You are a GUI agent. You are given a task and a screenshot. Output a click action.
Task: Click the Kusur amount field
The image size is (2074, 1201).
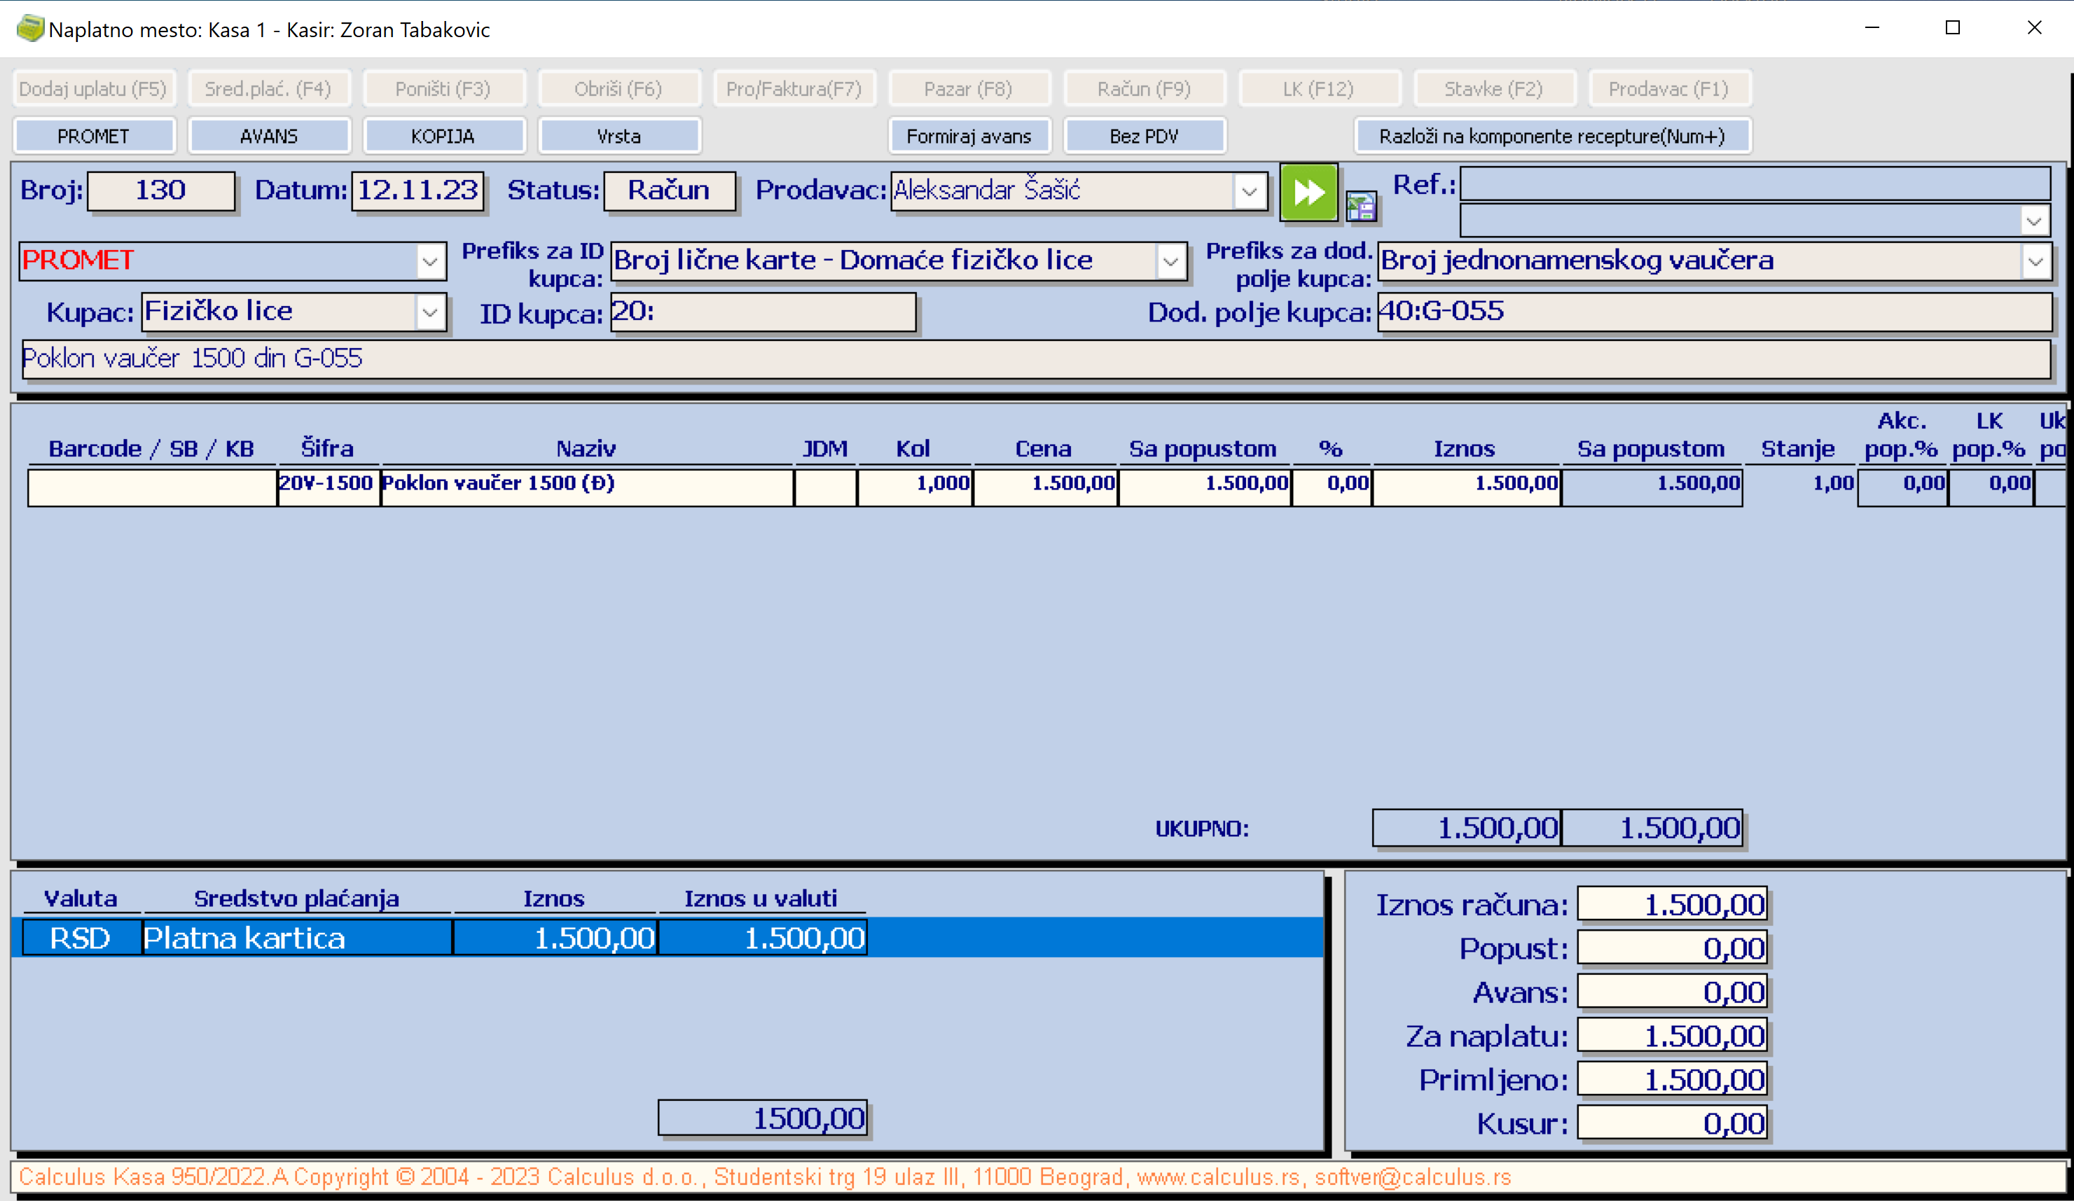(1671, 1123)
